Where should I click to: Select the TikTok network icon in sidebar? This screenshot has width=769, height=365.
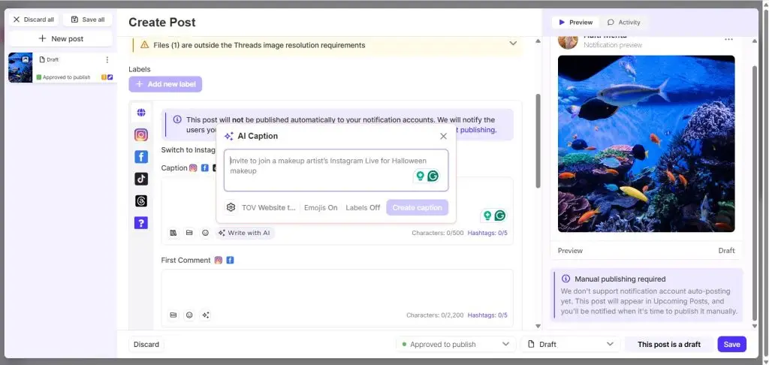pyautogui.click(x=141, y=179)
